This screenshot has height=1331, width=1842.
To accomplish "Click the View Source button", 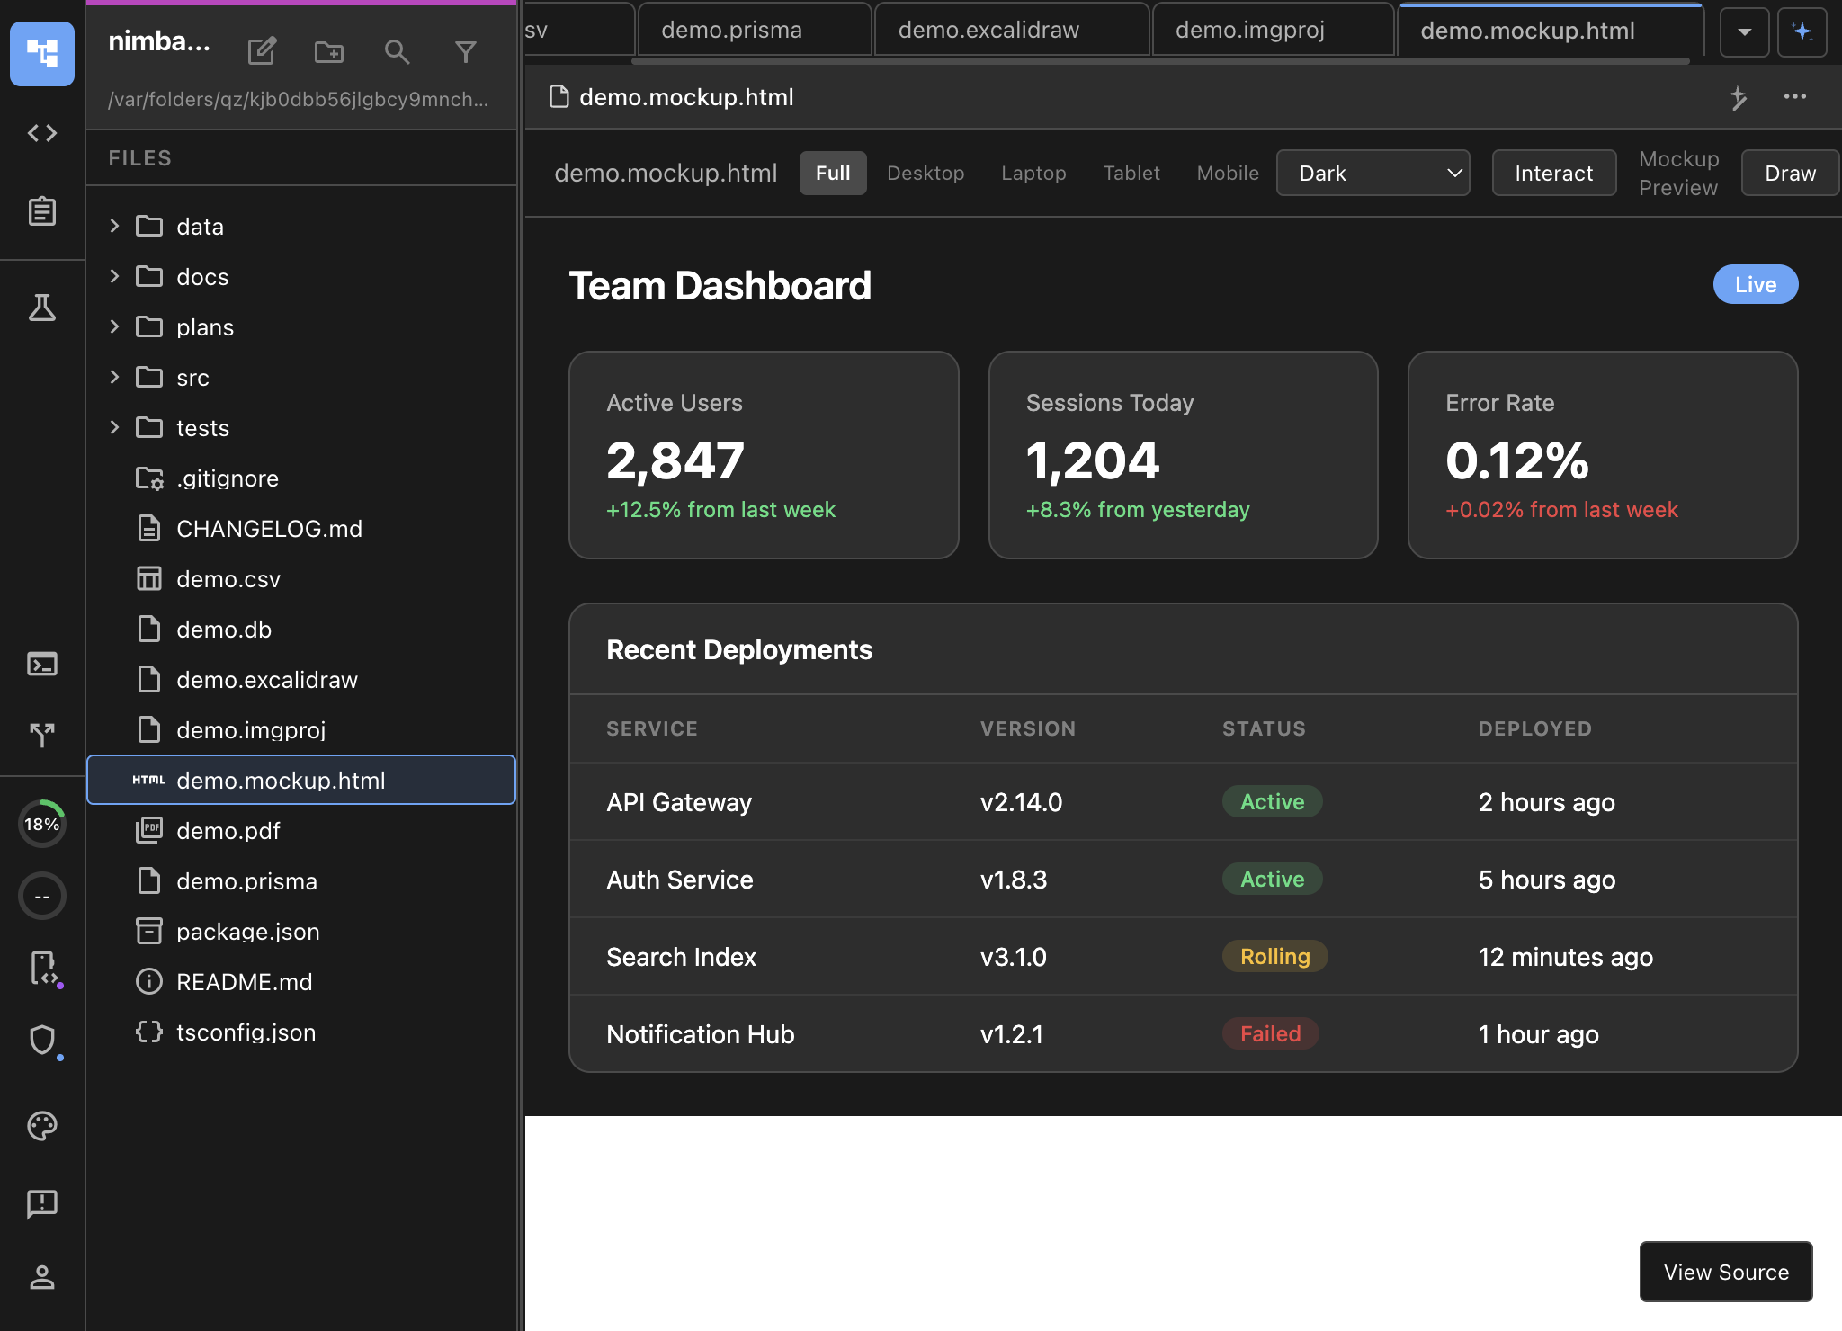I will click(x=1724, y=1272).
